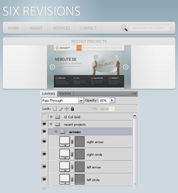Click the SIX REVISIONS site title
Viewport: 178px width, 193px height.
pyautogui.click(x=41, y=11)
